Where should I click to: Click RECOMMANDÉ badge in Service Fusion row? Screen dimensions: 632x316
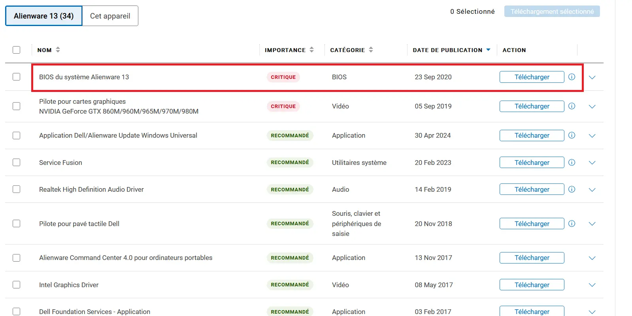[290, 163]
